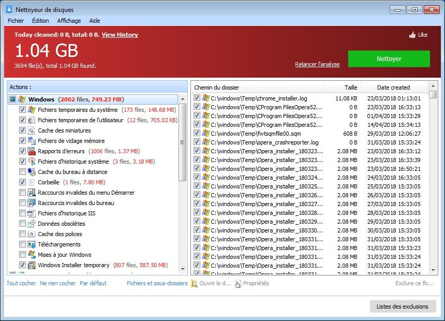Click the Téléchargements icon
Viewport: 445px width, 321px height.
(x=31, y=244)
